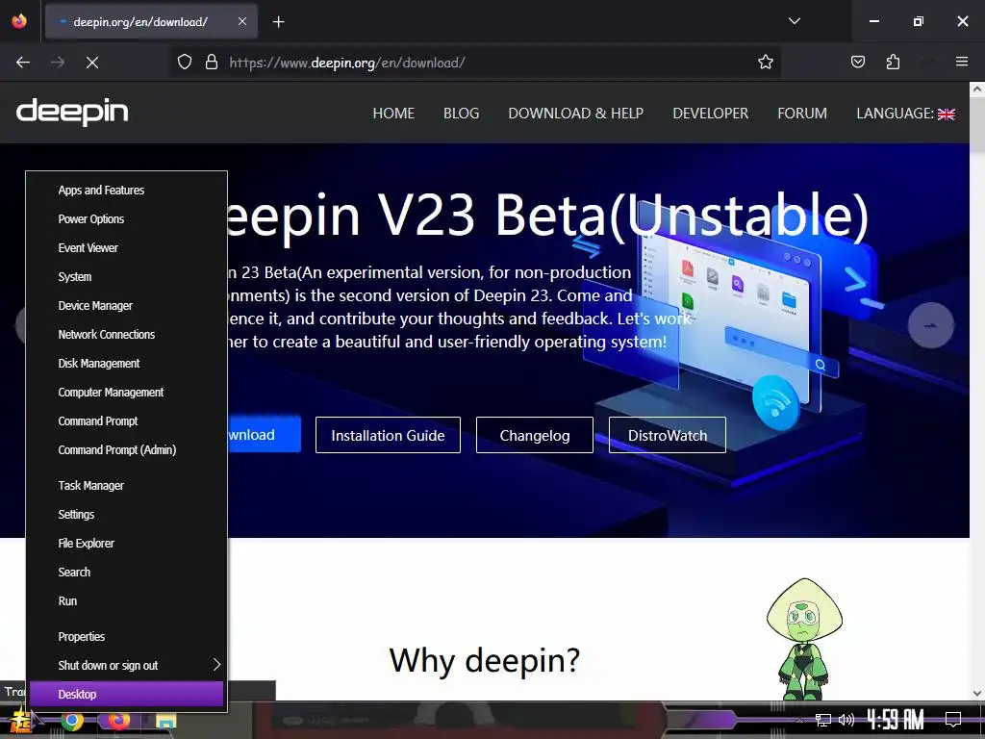Open the LANGUAGE selector with the UK flag

pos(906,114)
